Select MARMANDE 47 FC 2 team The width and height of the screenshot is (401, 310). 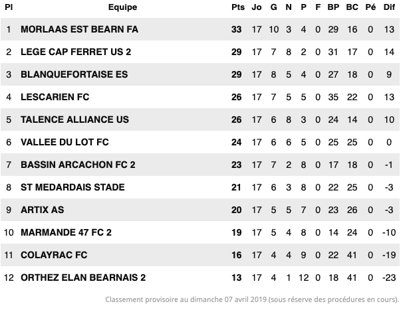[x=66, y=232]
